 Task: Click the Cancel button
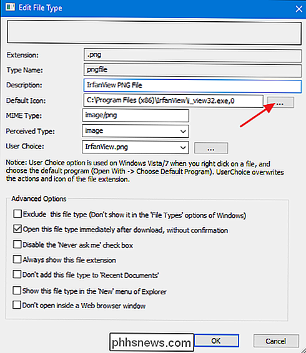tap(276, 341)
